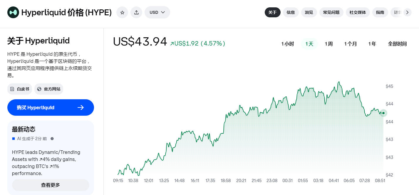Open the USD currency dropdown

[x=157, y=12]
